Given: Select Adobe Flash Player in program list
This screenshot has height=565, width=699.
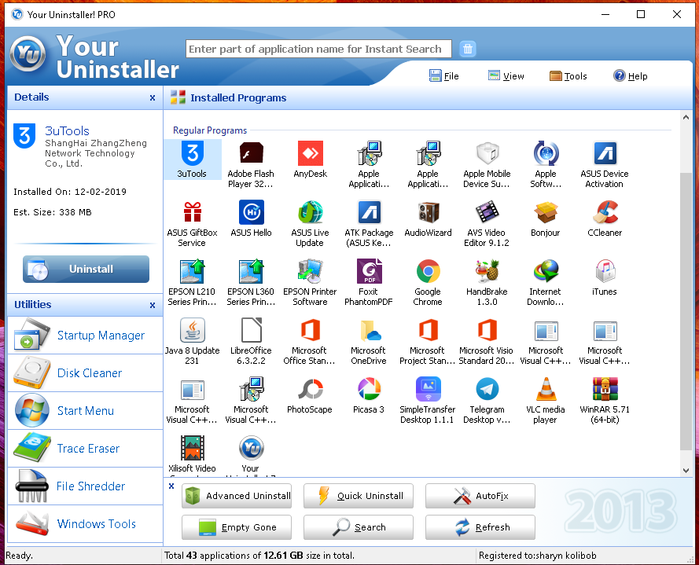Looking at the screenshot, I should tap(251, 153).
